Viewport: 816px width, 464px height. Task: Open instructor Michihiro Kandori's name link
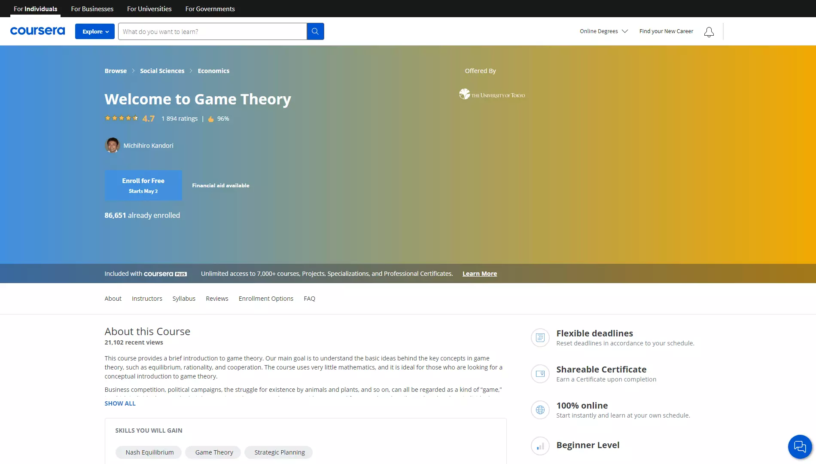tap(149, 146)
